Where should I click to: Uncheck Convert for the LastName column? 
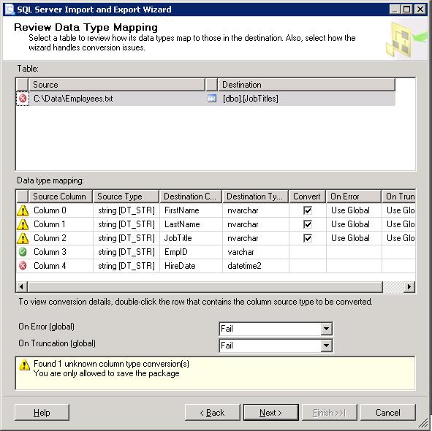click(x=308, y=224)
